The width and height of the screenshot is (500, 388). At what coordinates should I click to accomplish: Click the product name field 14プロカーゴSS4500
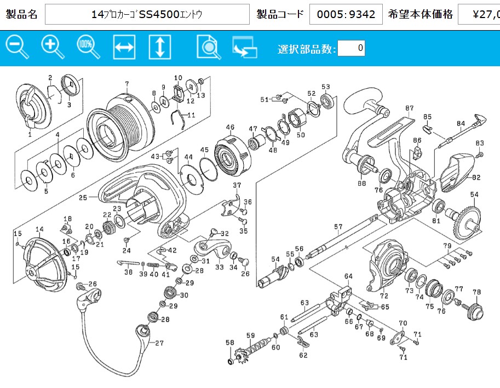point(147,14)
